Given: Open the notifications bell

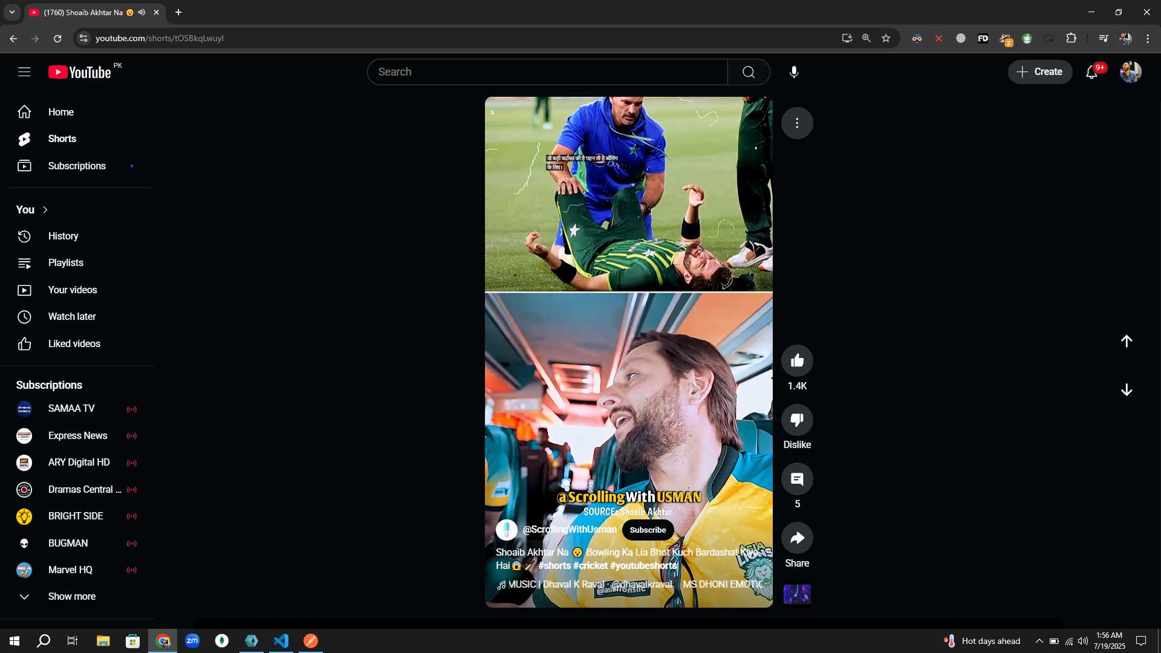Looking at the screenshot, I should tap(1092, 72).
